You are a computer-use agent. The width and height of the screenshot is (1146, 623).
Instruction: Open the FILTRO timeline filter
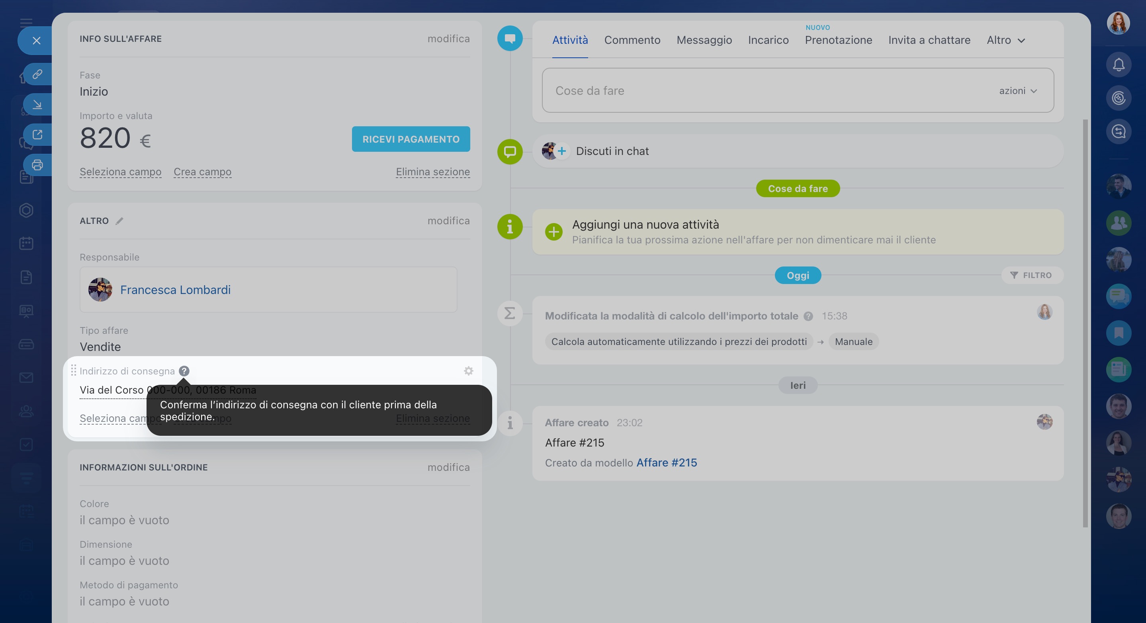1032,276
